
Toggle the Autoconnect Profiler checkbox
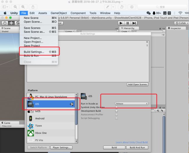click(116, 115)
